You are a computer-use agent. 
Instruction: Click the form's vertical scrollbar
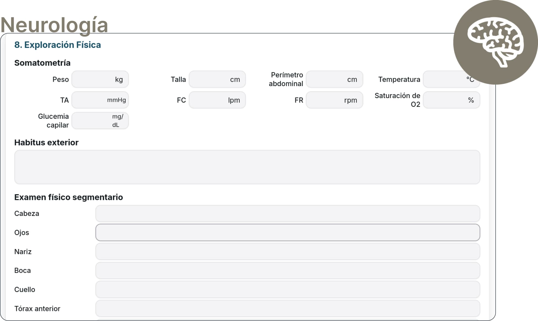pos(492,193)
